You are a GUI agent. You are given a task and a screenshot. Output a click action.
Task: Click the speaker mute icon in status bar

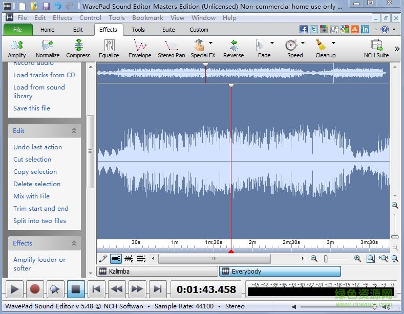[294, 306]
